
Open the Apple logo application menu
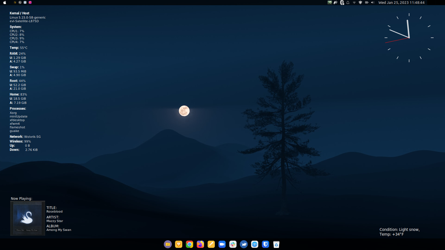(x=5, y=2)
